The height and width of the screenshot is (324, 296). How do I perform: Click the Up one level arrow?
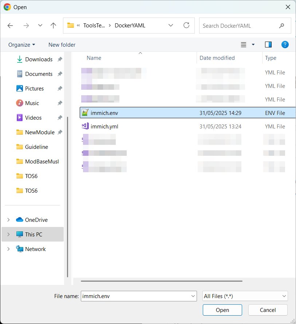(54, 26)
